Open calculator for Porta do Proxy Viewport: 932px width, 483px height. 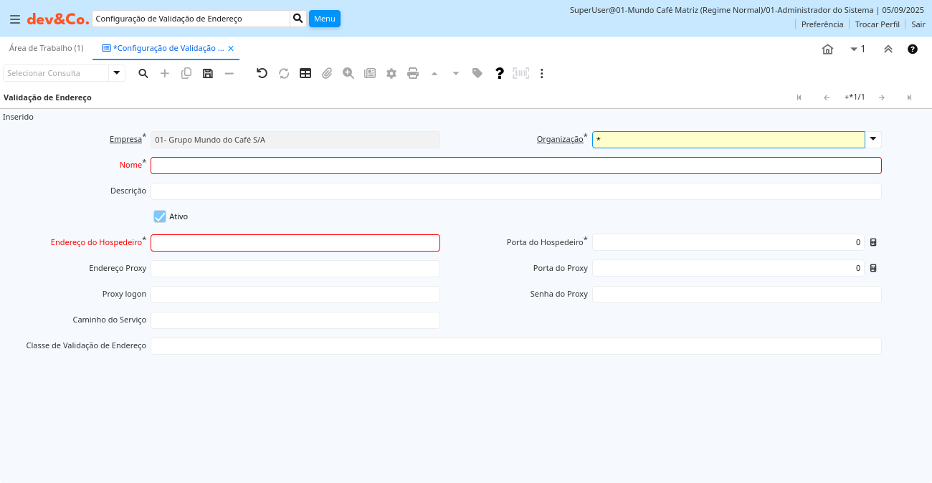[x=873, y=269]
